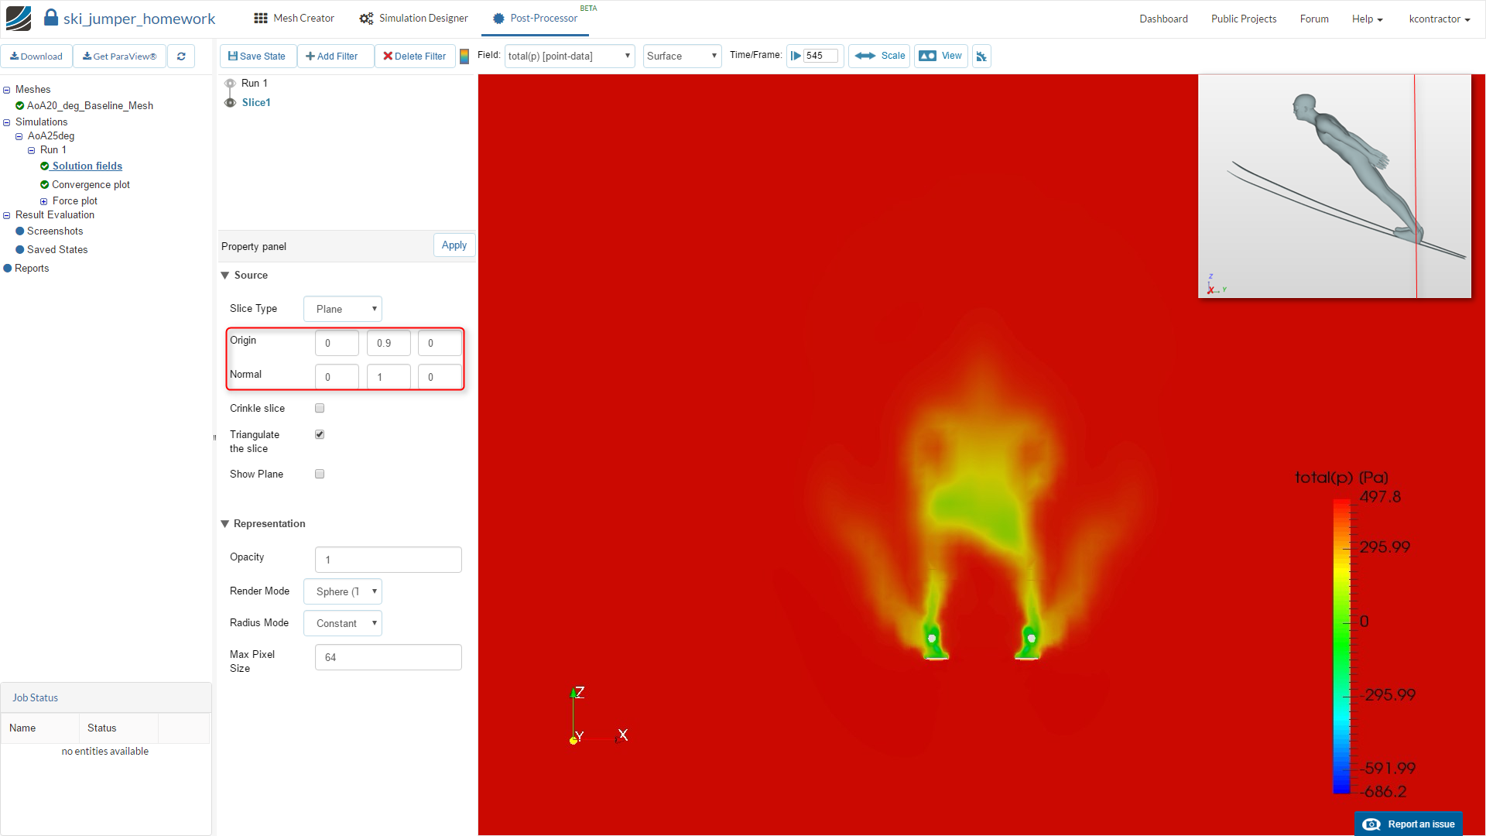1486x836 pixels.
Task: Uncheck Triangulate the slice checkbox
Action: click(x=320, y=434)
